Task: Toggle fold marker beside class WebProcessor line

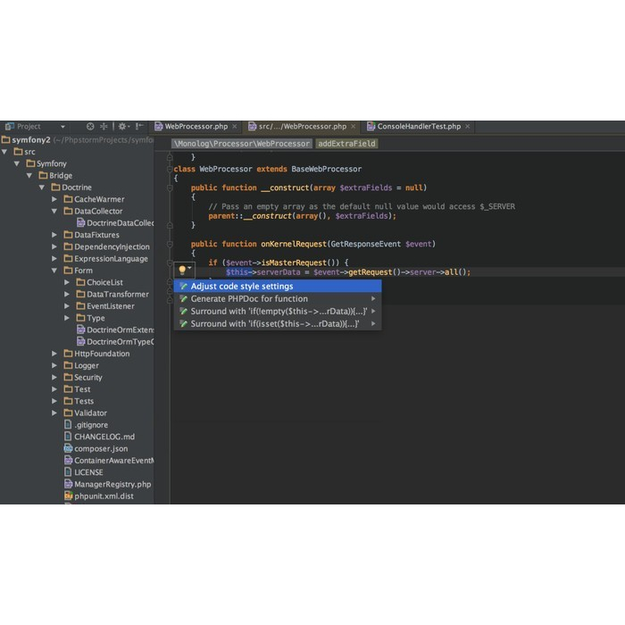Action: tap(171, 169)
